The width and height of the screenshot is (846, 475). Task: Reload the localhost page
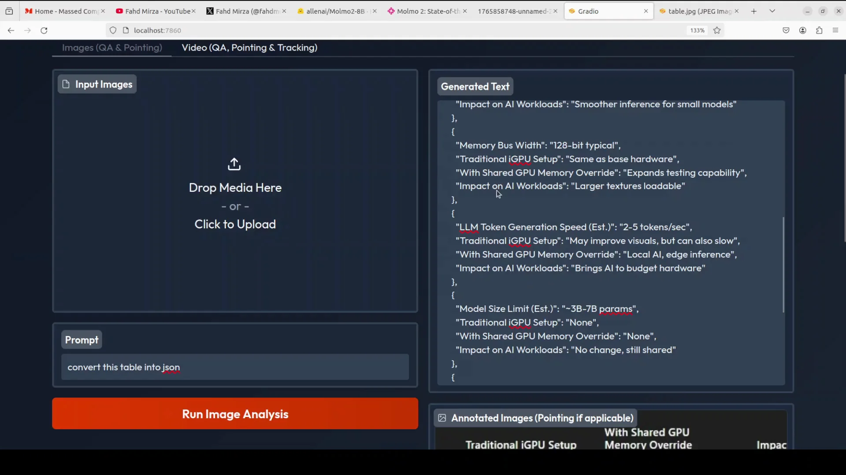(x=44, y=30)
